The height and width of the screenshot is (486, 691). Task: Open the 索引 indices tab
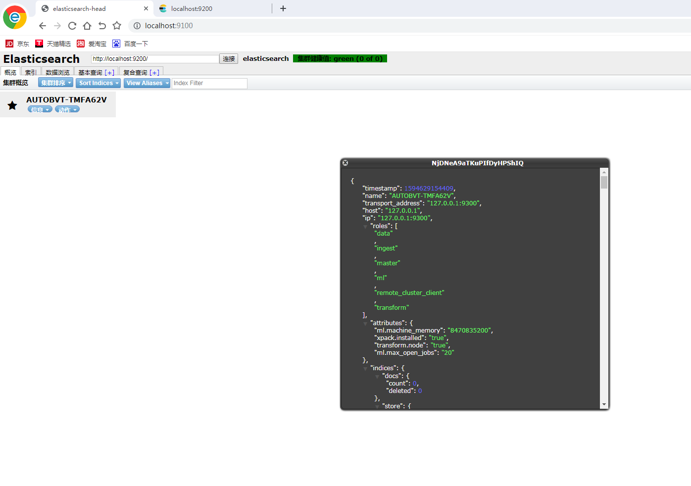[31, 72]
